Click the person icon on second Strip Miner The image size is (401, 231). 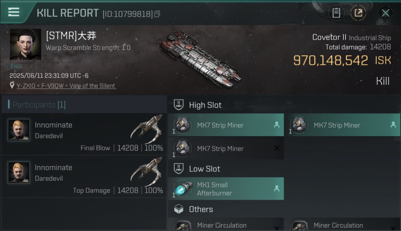[393, 125]
